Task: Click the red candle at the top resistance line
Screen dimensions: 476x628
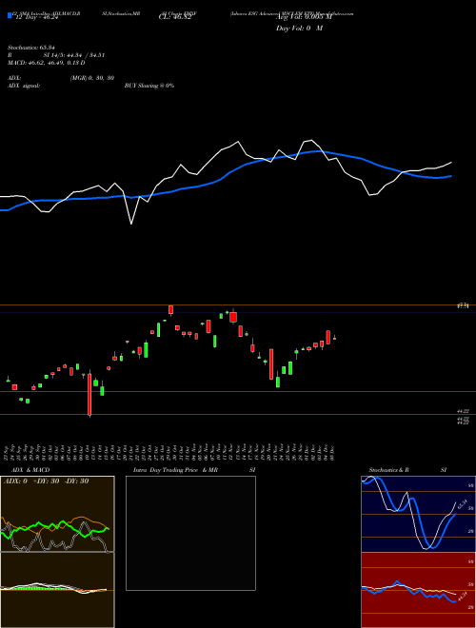Action: (170, 309)
